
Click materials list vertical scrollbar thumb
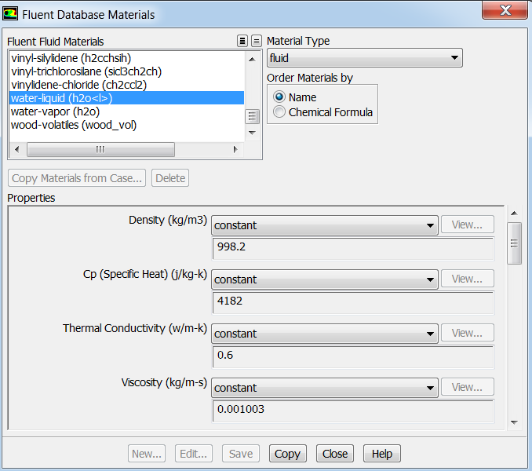252,116
